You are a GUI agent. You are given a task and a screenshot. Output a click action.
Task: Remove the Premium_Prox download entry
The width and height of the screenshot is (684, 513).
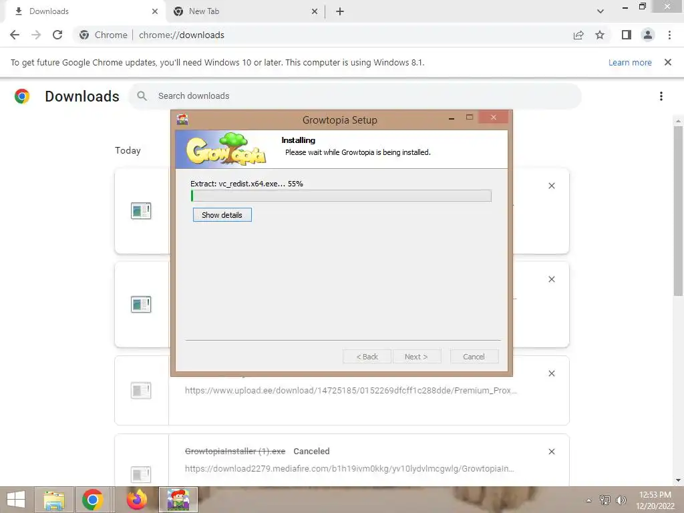tap(551, 373)
